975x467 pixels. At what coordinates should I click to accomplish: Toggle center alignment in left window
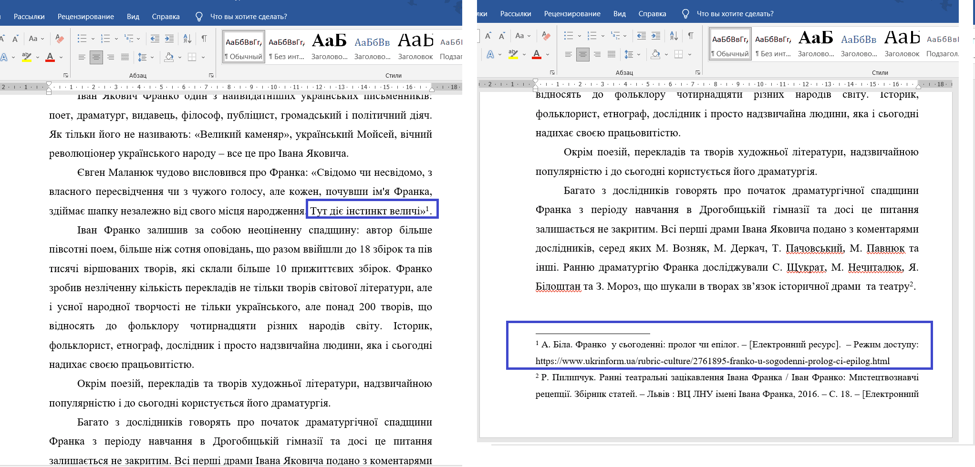[x=96, y=58]
